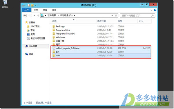Click the 2013/8/22 23:52 date cell
Image resolution: width=174 pixels, height=109 pixels.
pos(106,26)
